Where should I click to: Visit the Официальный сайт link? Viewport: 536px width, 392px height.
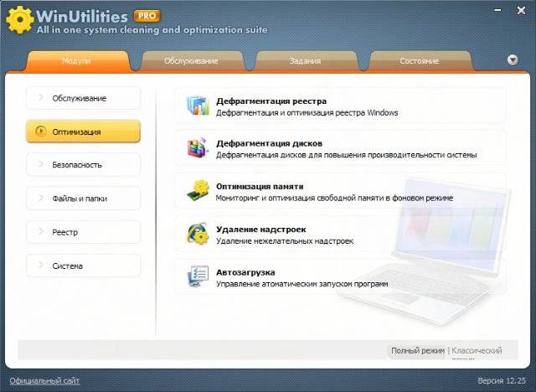point(44,381)
